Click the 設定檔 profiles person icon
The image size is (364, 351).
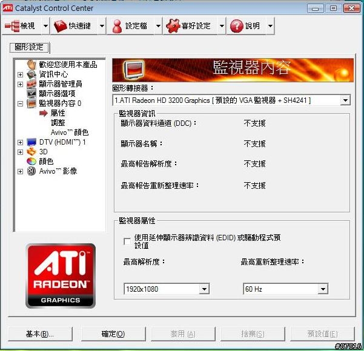pos(117,26)
